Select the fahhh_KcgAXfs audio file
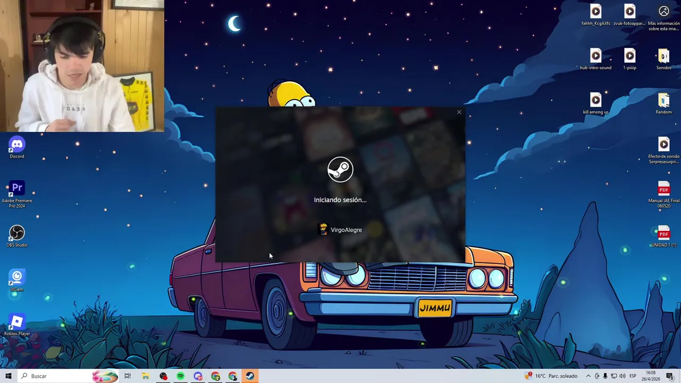The width and height of the screenshot is (681, 383). (x=595, y=15)
